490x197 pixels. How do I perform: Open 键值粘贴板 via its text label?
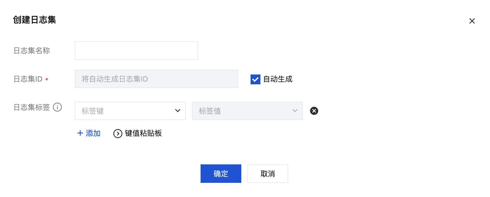coord(143,133)
